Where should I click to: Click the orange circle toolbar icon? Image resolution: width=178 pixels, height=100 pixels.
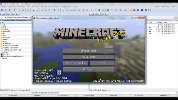[x=6, y=10]
